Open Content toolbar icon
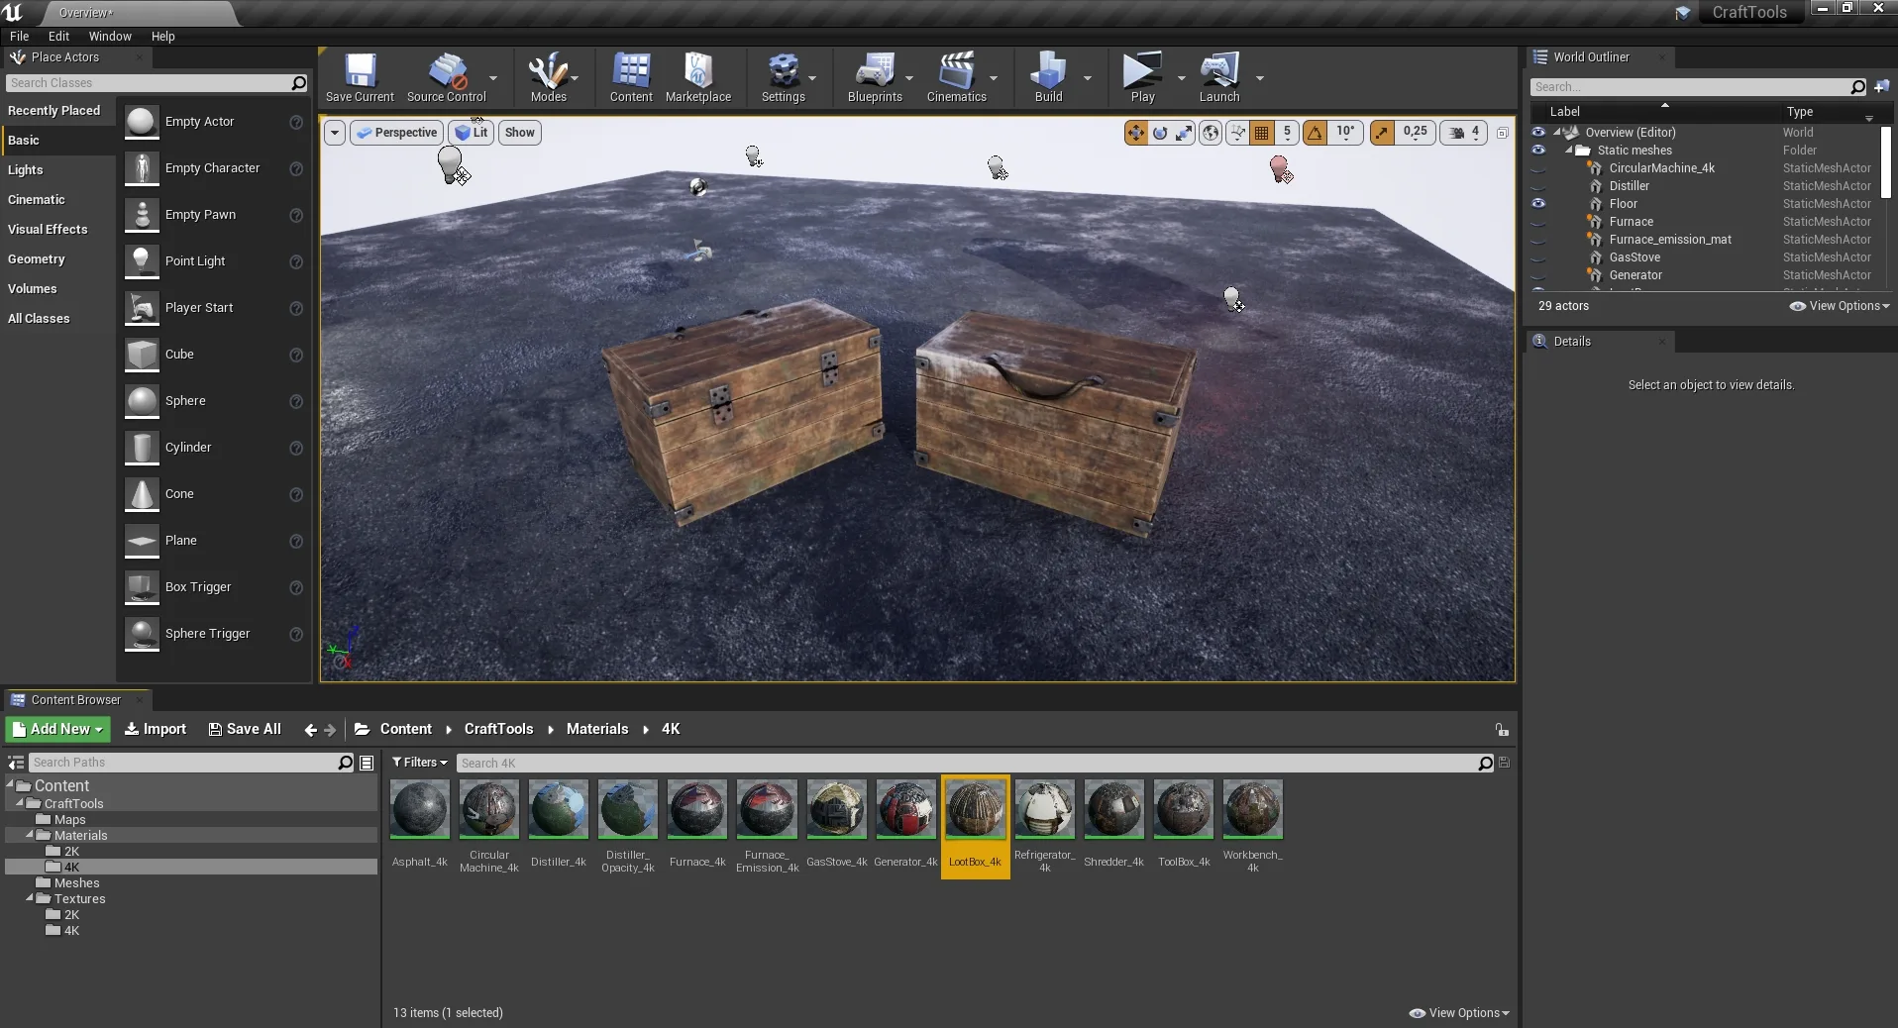This screenshot has width=1898, height=1028. tap(631, 77)
